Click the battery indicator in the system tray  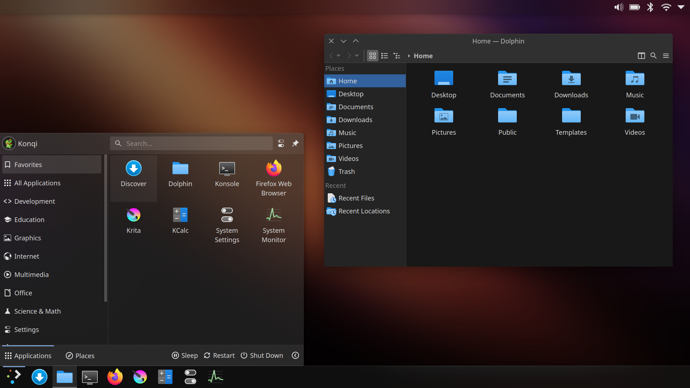635,7
